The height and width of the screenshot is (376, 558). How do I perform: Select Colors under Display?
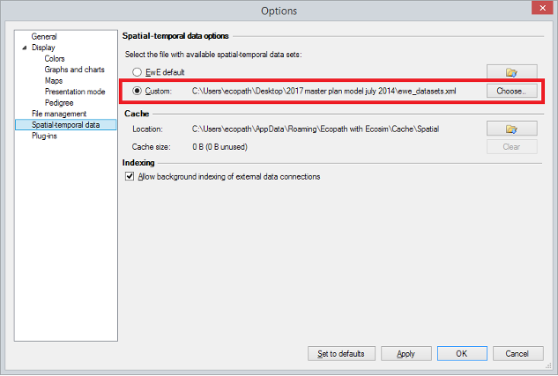[54, 59]
